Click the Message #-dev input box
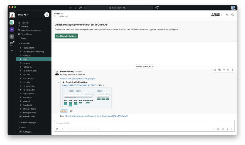This screenshot has width=245, height=145. (144, 123)
